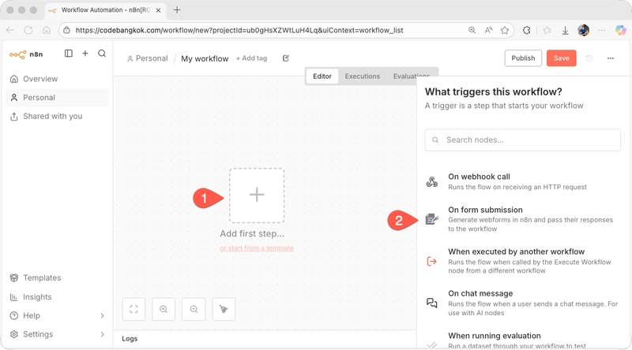Zoom out on the workflow canvas

pyautogui.click(x=194, y=309)
